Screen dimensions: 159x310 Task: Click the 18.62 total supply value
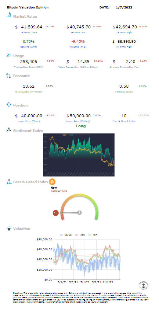[x=29, y=86]
